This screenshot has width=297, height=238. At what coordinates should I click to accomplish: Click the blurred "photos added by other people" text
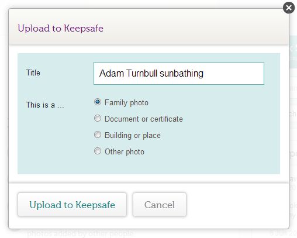(80, 233)
